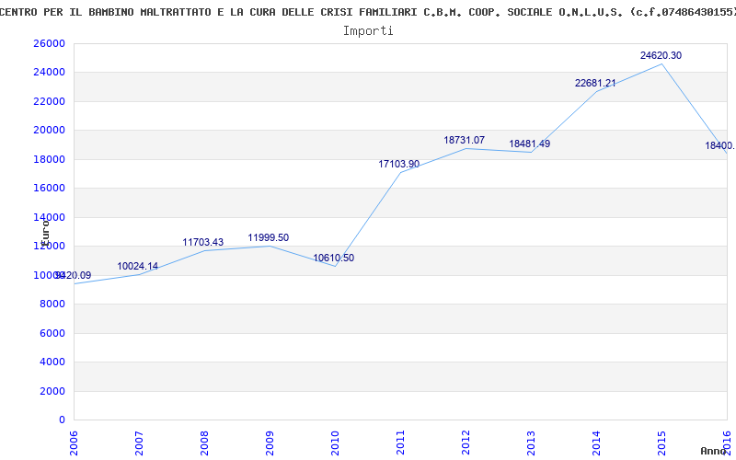736x460 pixels.
Task: Click the y-axis value 6000
Action: click(52, 333)
